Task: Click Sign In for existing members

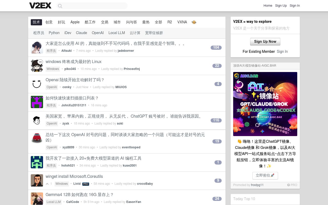Action: point(282,52)
